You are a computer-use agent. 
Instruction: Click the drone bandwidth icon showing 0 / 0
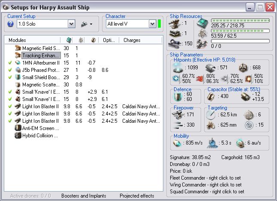[x=202, y=44]
